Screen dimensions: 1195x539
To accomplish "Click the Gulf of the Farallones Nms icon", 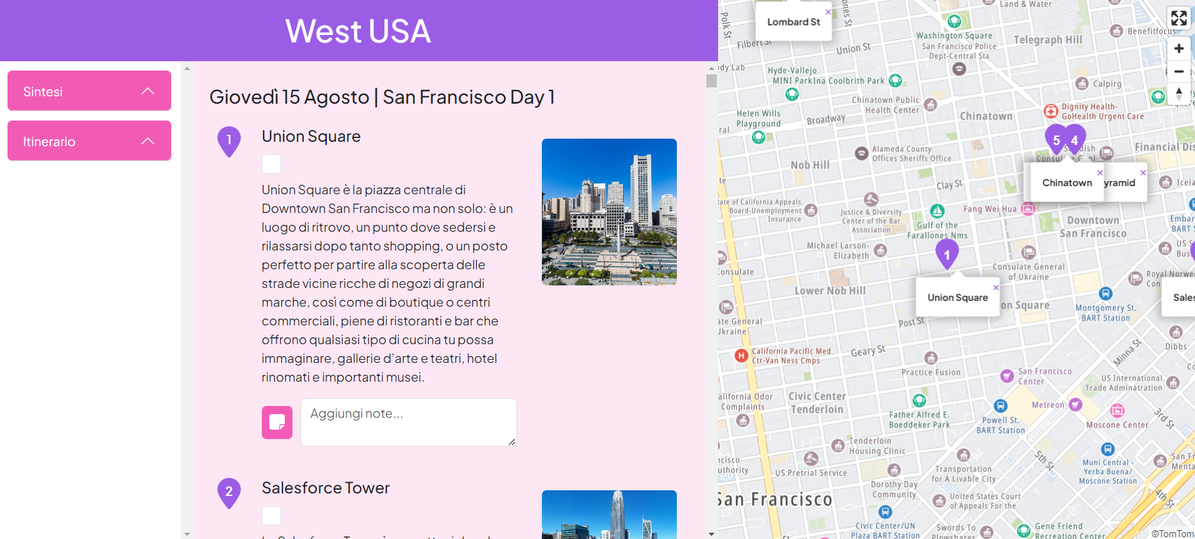I will [x=937, y=211].
